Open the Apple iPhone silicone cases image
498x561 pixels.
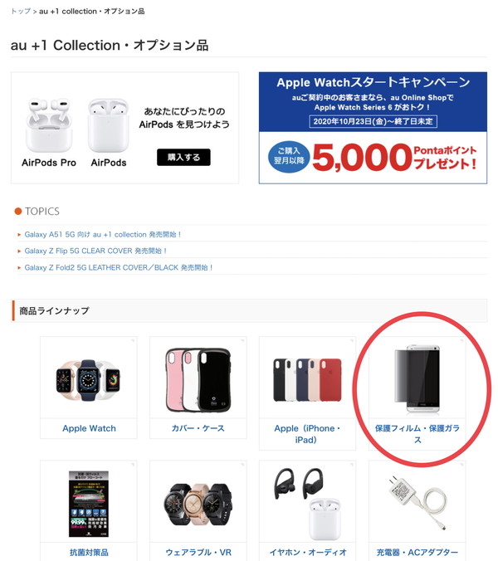point(307,380)
